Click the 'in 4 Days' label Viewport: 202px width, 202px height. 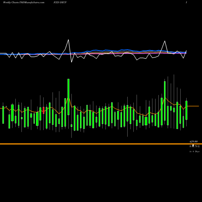(194, 151)
